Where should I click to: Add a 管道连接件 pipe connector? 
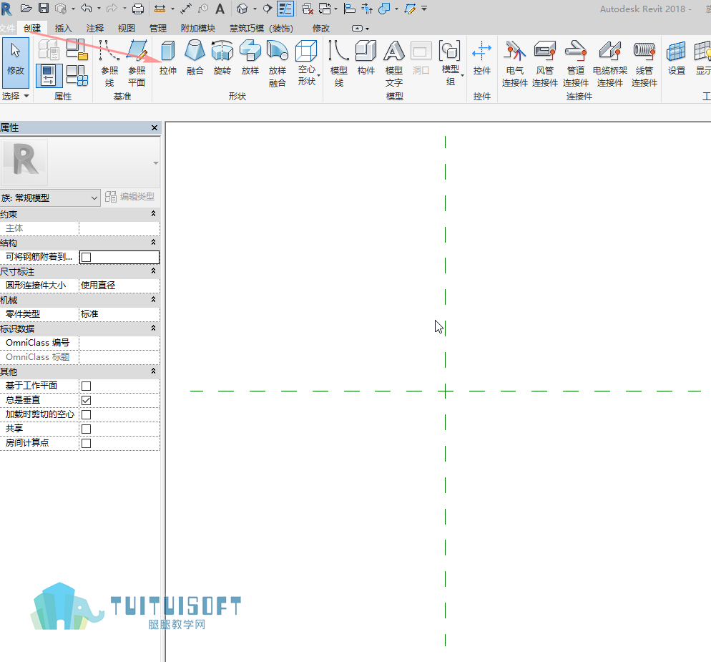[575, 63]
